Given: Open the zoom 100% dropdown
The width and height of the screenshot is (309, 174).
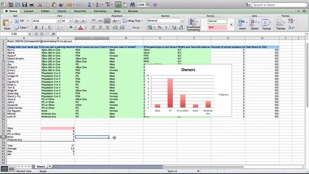Looking at the screenshot, I should (x=147, y=5).
